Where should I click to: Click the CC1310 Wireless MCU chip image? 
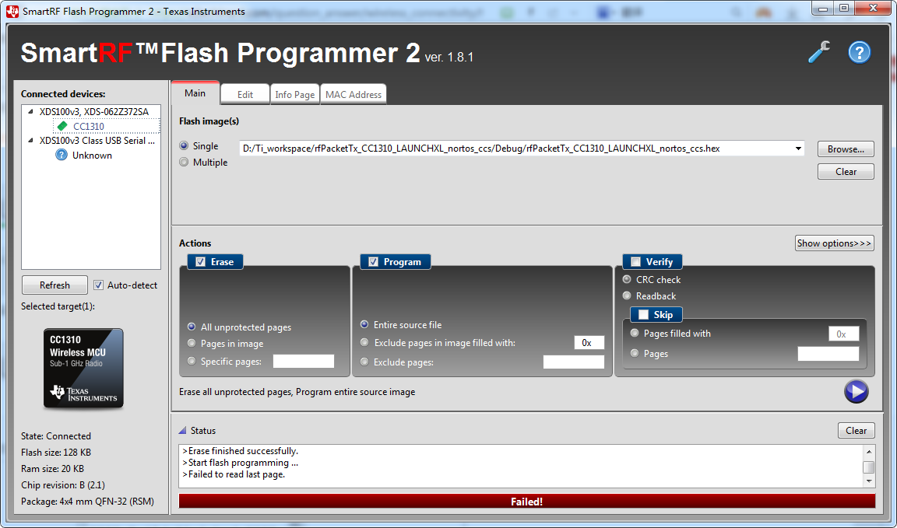(83, 368)
